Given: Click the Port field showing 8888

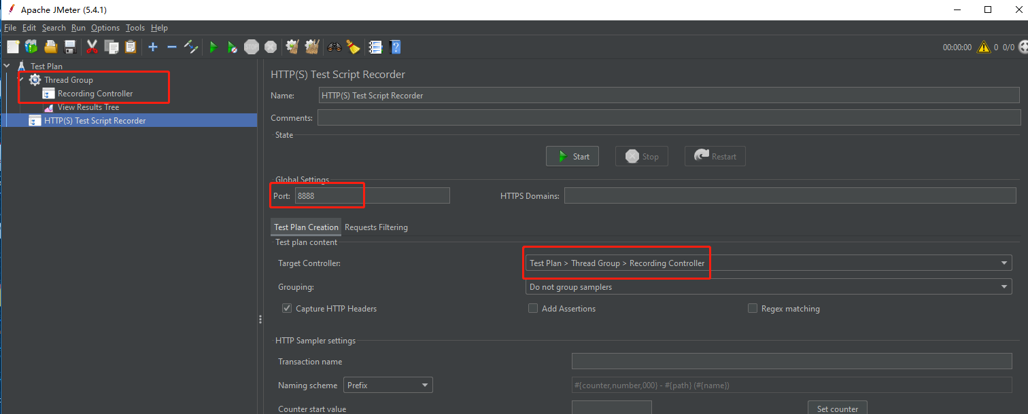Looking at the screenshot, I should click(x=372, y=195).
